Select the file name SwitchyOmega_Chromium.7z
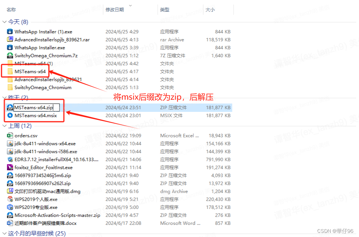The image size is (359, 237). (x=46, y=56)
